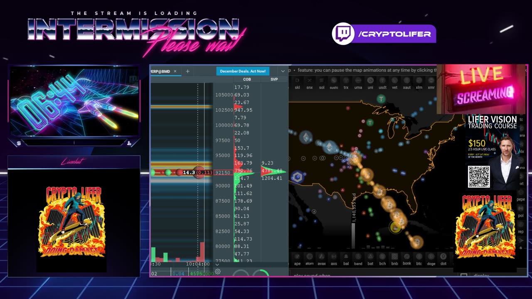Toggle the bnb coin icon
The width and height of the screenshot is (532, 299).
(394, 257)
